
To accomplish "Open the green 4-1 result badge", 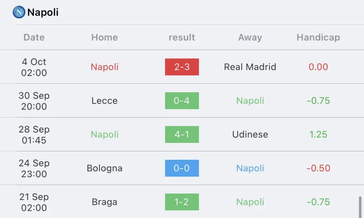I will [x=182, y=134].
